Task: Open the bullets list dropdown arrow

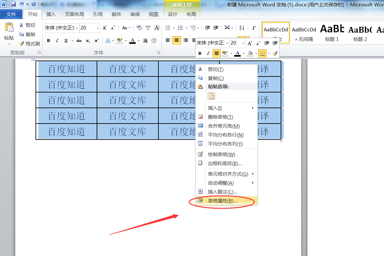Action: (174, 28)
